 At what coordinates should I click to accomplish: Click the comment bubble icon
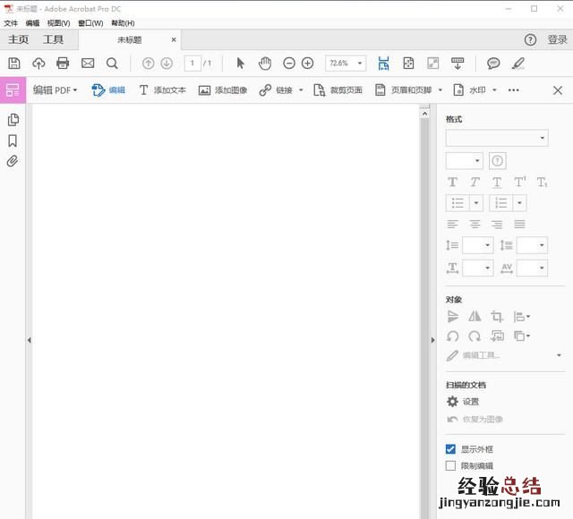point(493,64)
